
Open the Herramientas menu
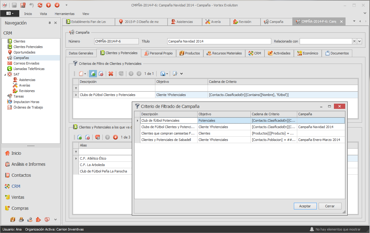pyautogui.click(x=65, y=14)
